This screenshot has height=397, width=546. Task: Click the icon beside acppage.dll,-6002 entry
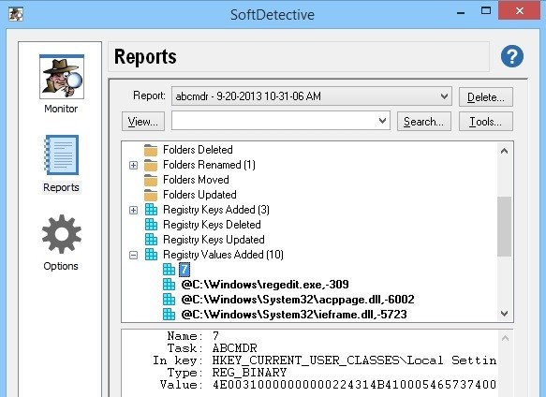click(x=170, y=300)
